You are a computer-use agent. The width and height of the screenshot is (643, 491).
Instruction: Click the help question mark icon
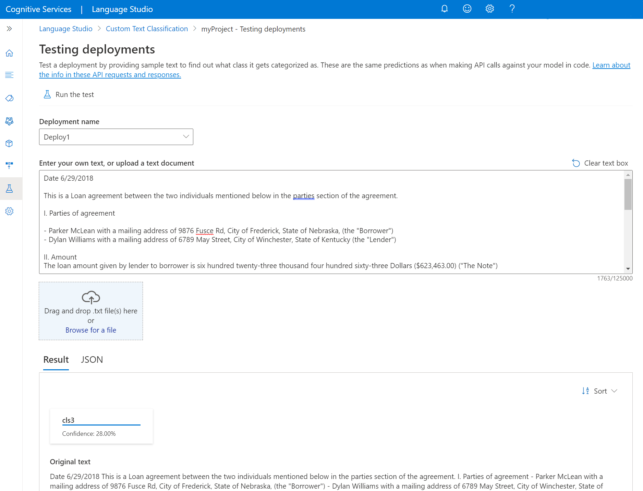(x=512, y=9)
